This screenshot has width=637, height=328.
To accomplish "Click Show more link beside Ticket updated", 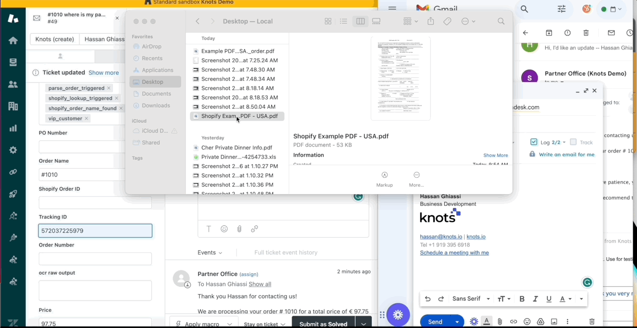I will (x=103, y=73).
